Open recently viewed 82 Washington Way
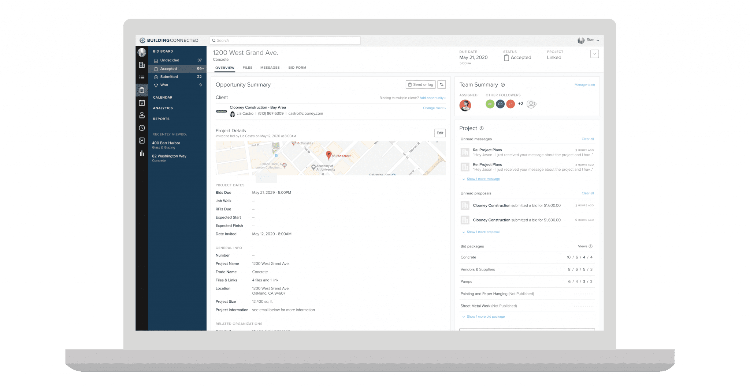 (169, 158)
